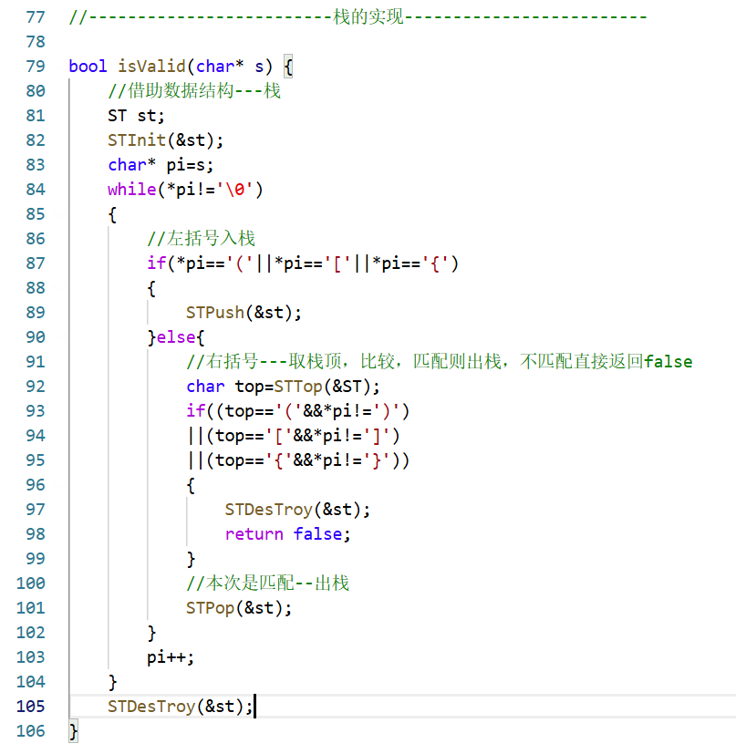The image size is (736, 754).
Task: Click the '\0' character literal
Action: pos(234,189)
